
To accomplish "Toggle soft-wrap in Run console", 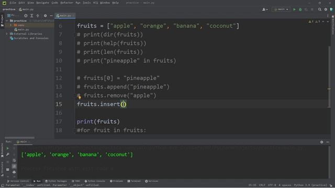I will pyautogui.click(x=14, y=160).
